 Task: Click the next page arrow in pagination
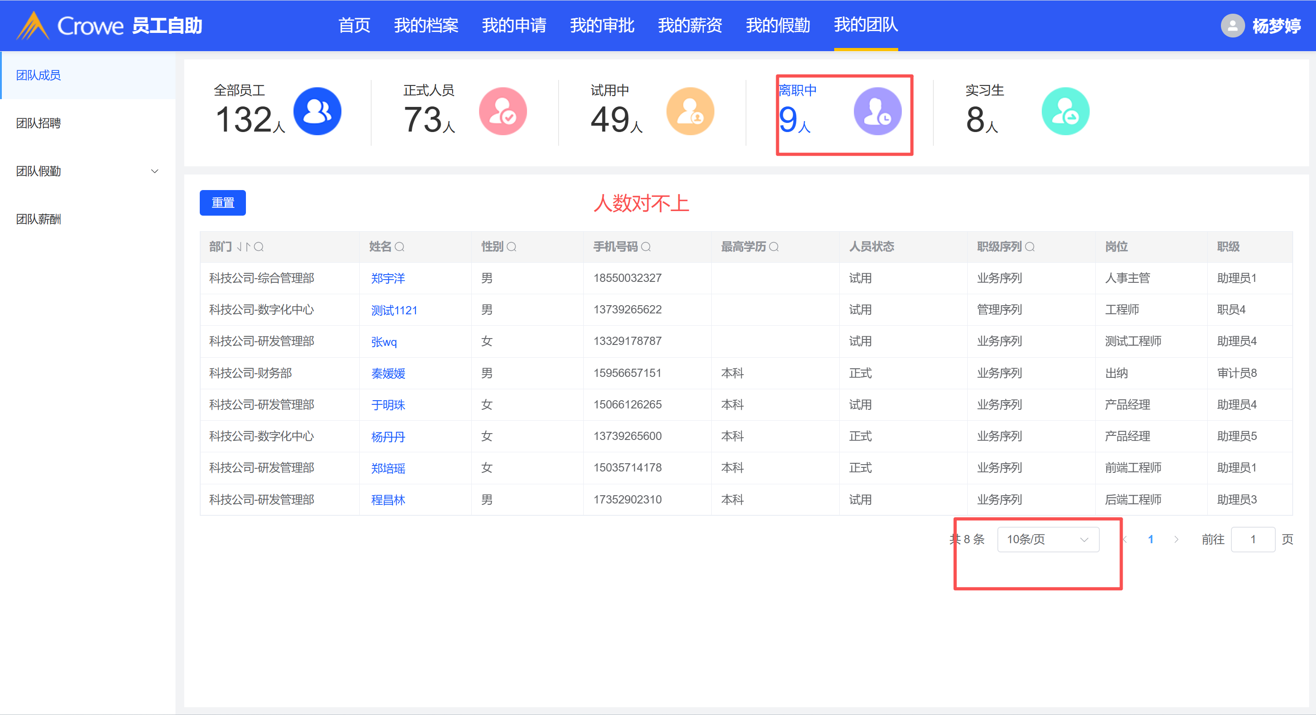tap(1176, 539)
